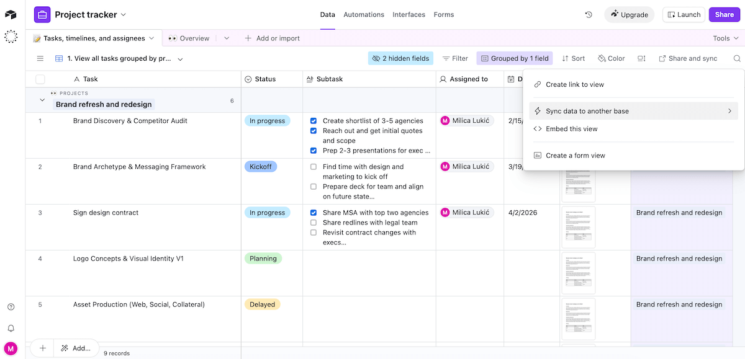The image size is (745, 359).
Task: Click the document thumbnail on the Sign design contract row
Action: point(578,227)
